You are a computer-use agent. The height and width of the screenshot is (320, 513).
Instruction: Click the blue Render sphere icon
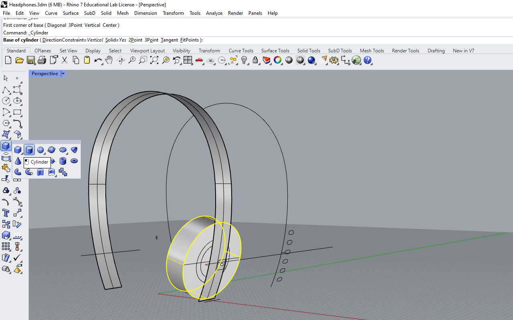point(311,60)
